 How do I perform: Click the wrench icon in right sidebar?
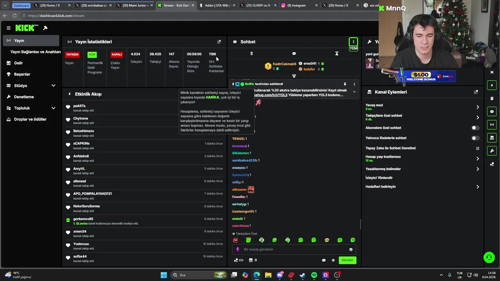point(492,151)
